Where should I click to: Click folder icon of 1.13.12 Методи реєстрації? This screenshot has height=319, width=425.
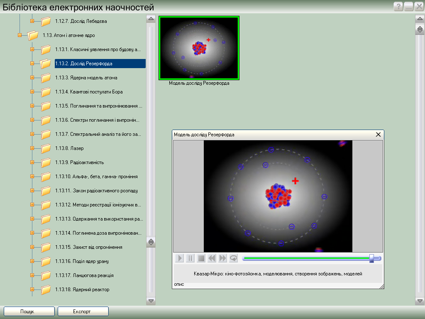tap(46, 205)
